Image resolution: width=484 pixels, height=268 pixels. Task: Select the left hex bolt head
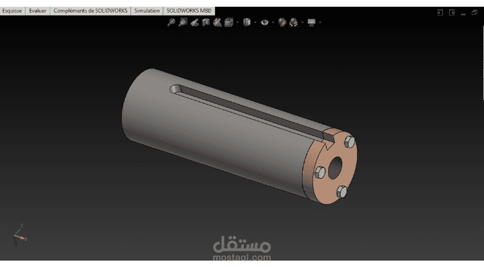coord(320,172)
